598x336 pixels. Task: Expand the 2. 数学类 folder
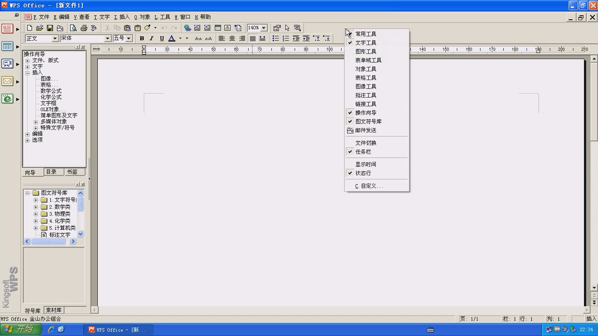(36, 207)
